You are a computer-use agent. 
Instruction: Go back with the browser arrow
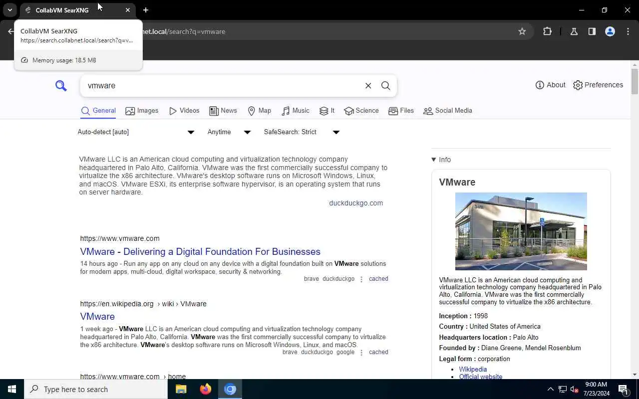(x=10, y=31)
